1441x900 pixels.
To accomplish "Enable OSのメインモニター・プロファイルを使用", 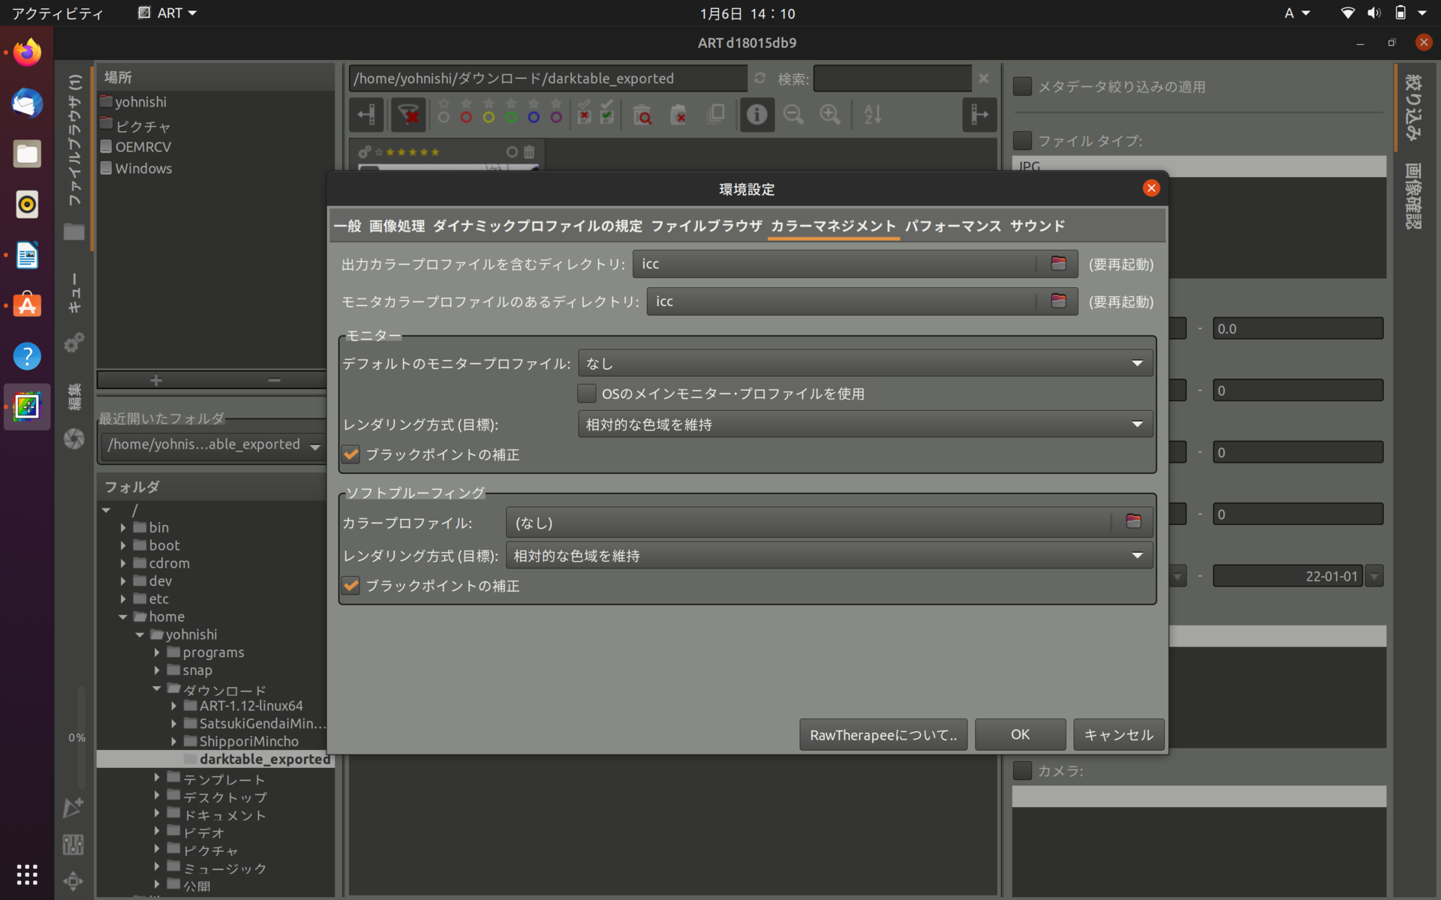I will coord(587,393).
